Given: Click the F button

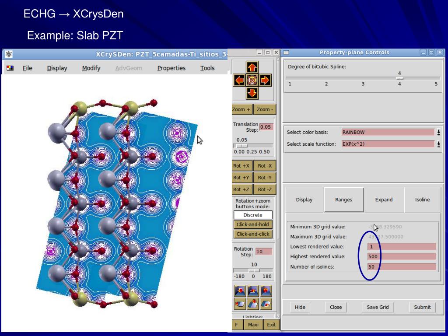Looking at the screenshot, I should coord(237,325).
